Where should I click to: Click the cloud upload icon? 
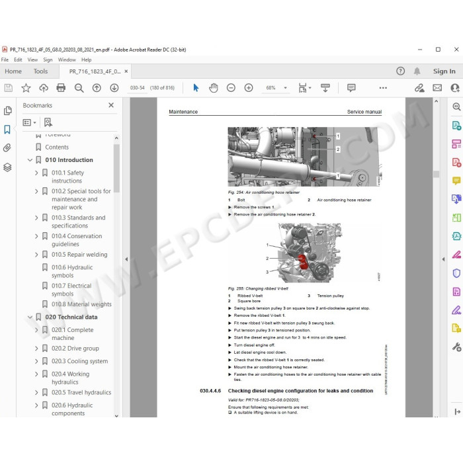[x=44, y=88]
